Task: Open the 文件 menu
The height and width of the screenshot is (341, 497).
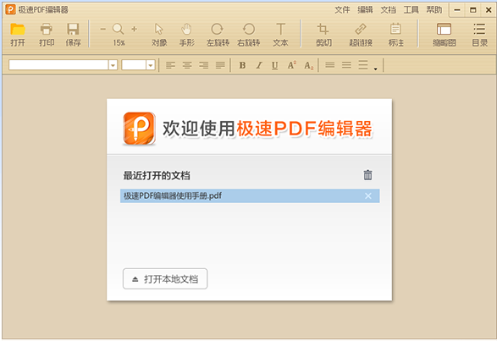Action: [342, 10]
